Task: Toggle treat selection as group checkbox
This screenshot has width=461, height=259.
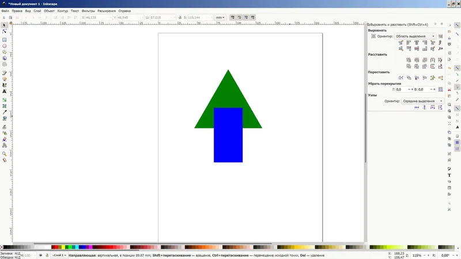Action: coord(440,36)
